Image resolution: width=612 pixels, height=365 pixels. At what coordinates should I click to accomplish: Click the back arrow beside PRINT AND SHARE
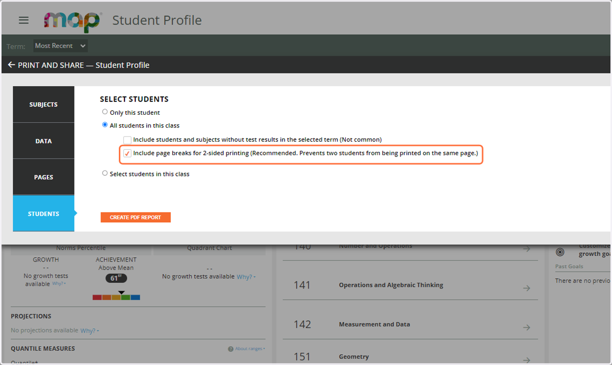coord(11,65)
